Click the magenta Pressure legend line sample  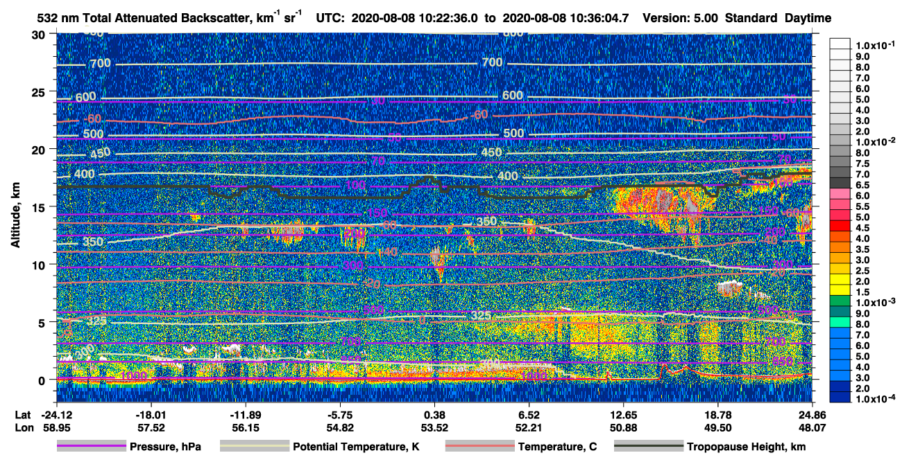click(91, 447)
